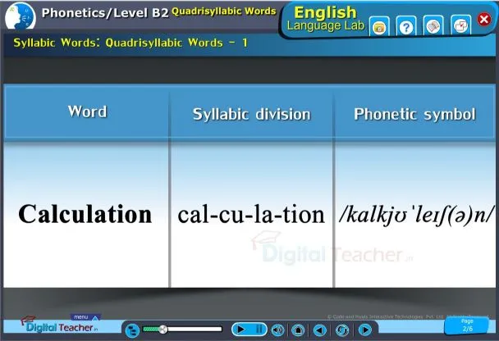Click the English Language Lab title
The width and height of the screenshot is (499, 341).
[325, 18]
